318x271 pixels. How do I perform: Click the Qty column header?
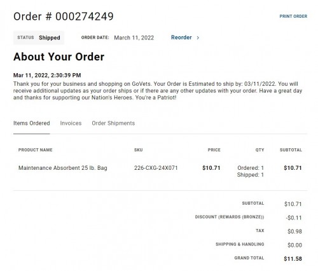tap(260, 150)
